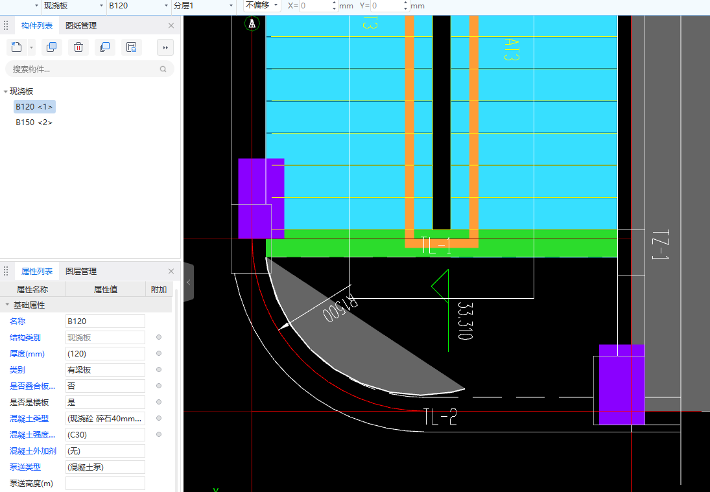This screenshot has height=492, width=710.
Task: Click the TL-1 beam label
Action: (x=436, y=245)
